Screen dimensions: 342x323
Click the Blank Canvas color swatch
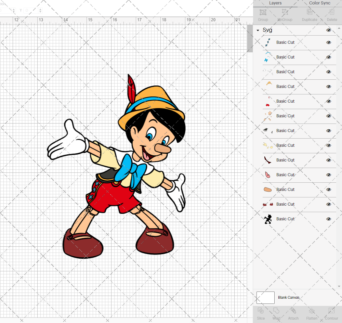point(265,297)
